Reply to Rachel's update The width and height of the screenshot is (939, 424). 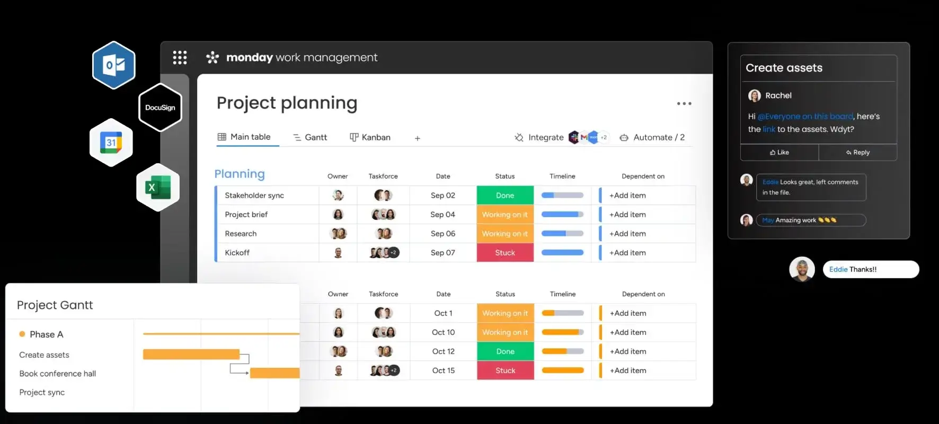tap(858, 152)
